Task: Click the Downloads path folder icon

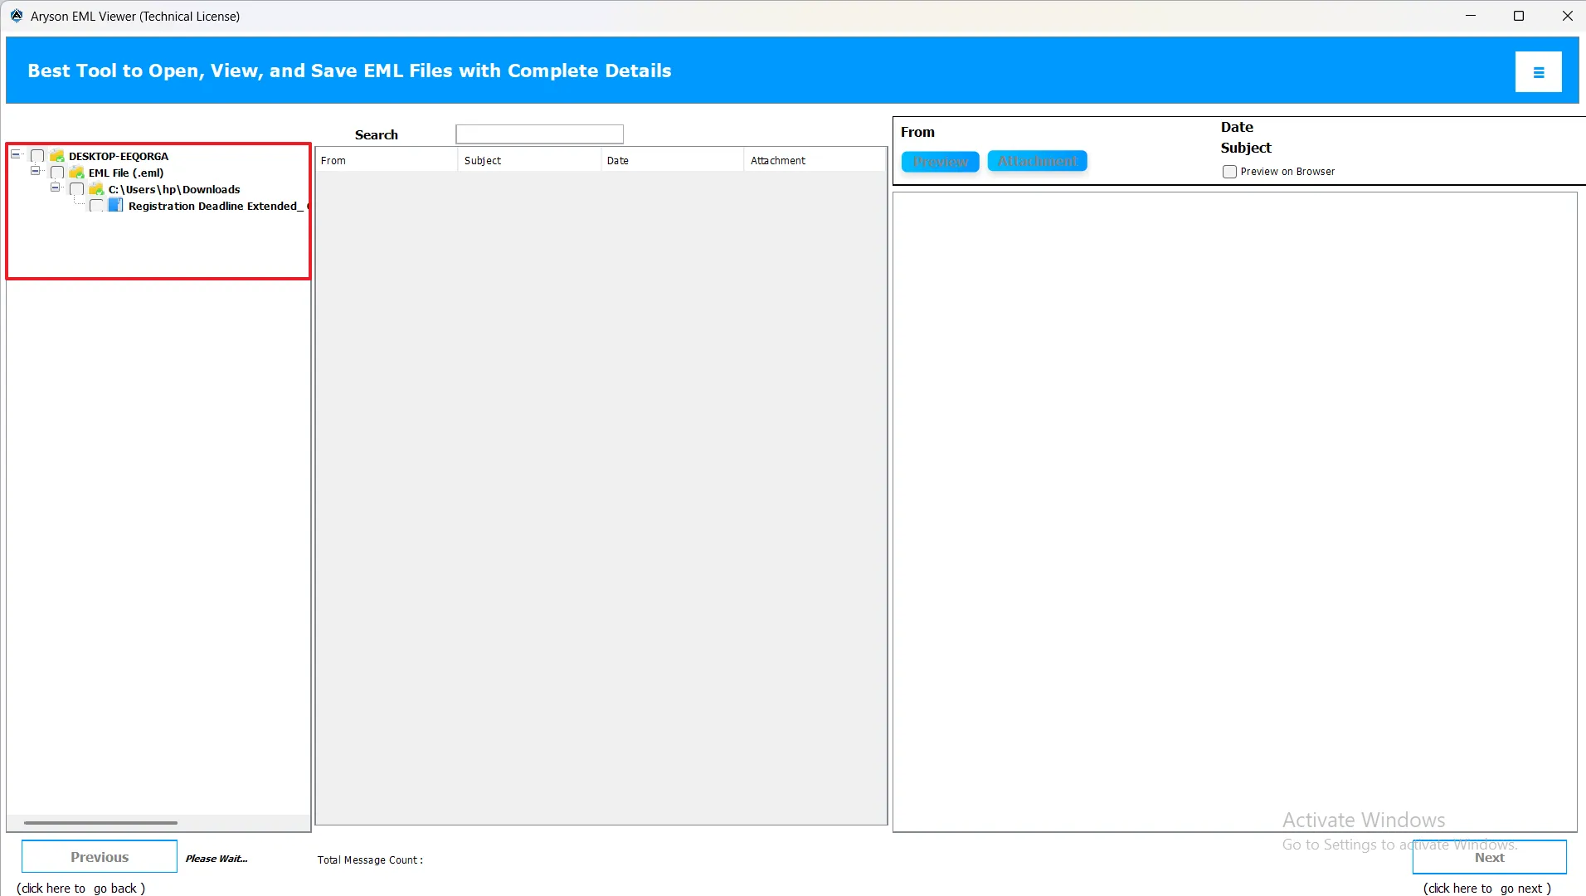Action: (97, 189)
